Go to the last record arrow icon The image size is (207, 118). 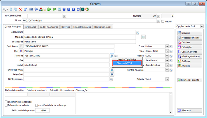(x=78, y=9)
